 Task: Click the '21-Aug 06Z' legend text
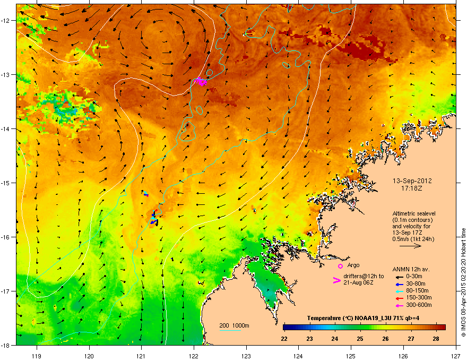click(x=358, y=282)
